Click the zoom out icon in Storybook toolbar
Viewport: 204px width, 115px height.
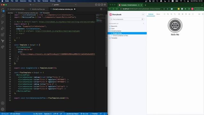pos(171,14)
